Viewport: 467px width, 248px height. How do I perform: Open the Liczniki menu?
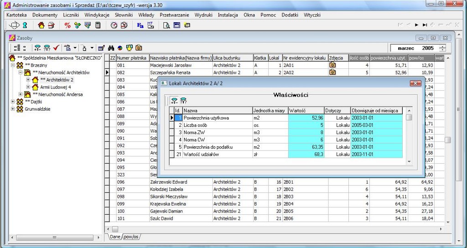click(71, 15)
